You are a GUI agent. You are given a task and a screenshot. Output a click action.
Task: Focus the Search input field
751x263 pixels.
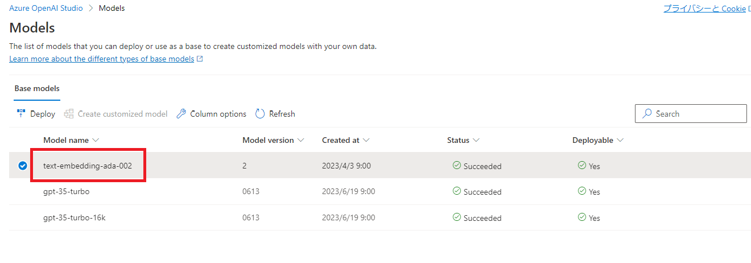[697, 114]
